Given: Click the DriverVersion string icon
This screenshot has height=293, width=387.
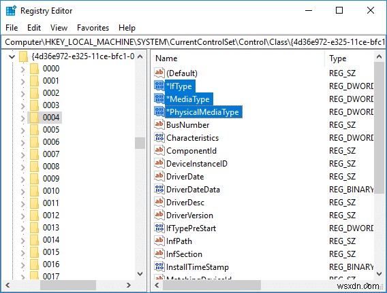Looking at the screenshot, I should (x=159, y=216).
